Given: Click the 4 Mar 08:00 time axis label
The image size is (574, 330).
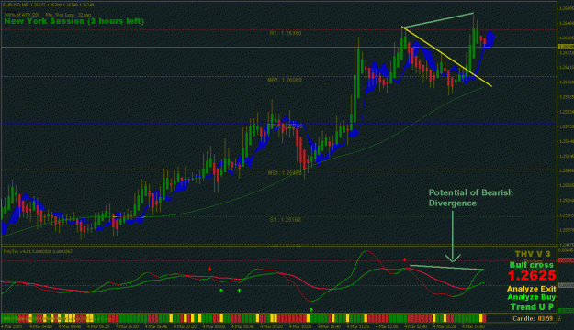Looking at the screenshot, I should click(215, 326).
